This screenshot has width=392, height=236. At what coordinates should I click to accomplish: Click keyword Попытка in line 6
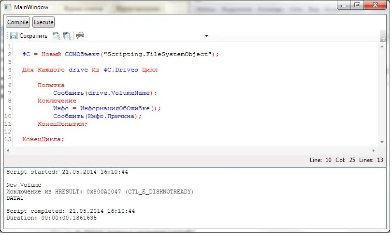tap(51, 86)
